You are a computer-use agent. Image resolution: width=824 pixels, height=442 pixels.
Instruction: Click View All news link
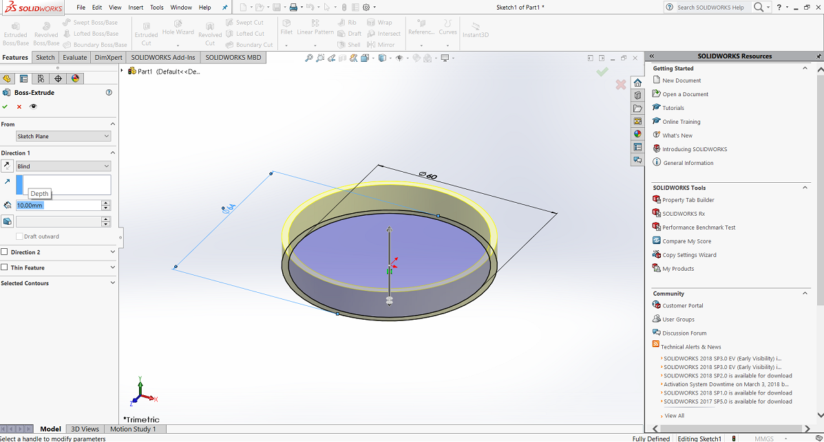tap(674, 416)
